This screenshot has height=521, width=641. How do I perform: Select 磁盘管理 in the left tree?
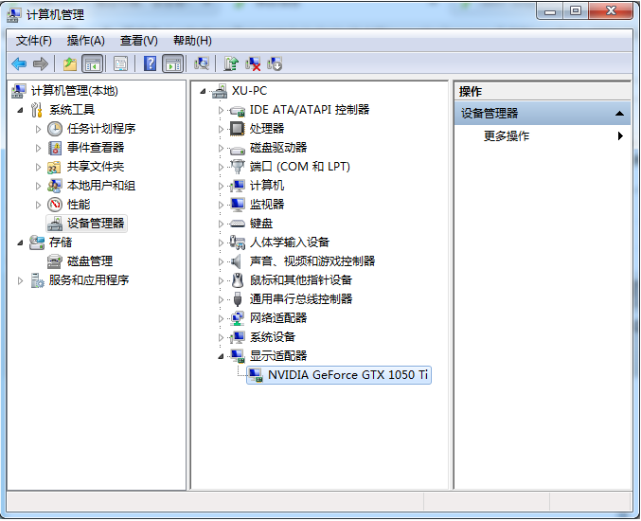[x=89, y=261]
